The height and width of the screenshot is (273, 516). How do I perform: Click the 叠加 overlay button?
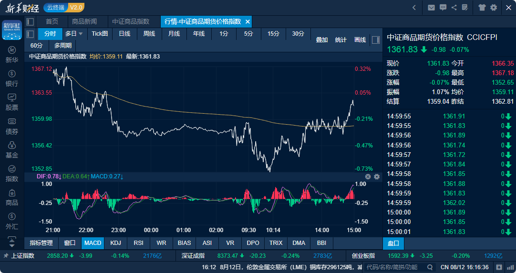(x=322, y=40)
